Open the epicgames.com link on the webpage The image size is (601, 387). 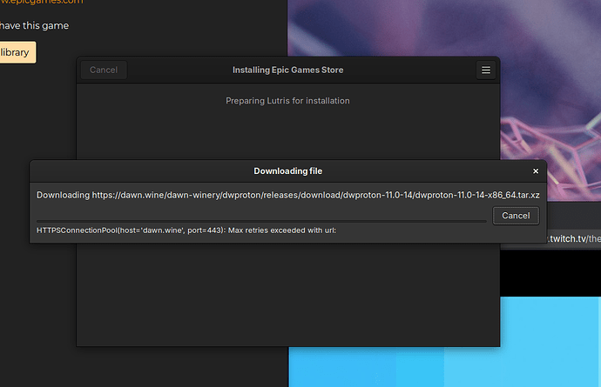pos(42,2)
